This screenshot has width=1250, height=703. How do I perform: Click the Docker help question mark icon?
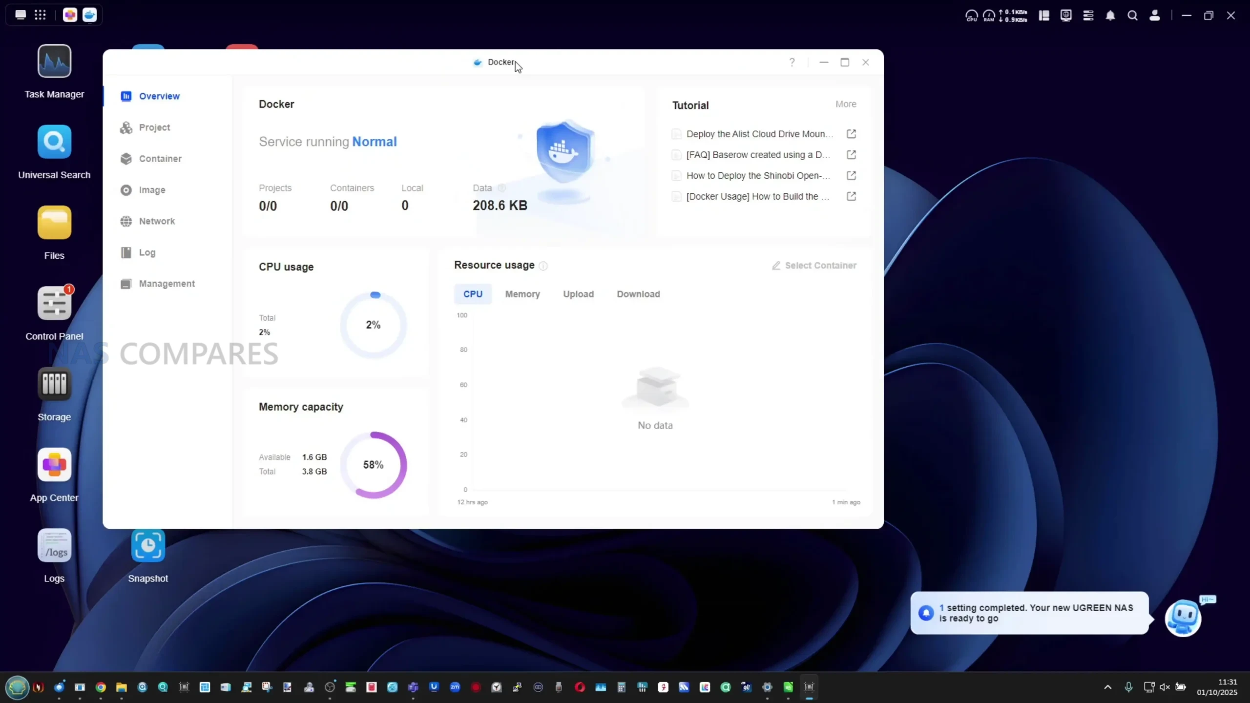click(x=792, y=62)
